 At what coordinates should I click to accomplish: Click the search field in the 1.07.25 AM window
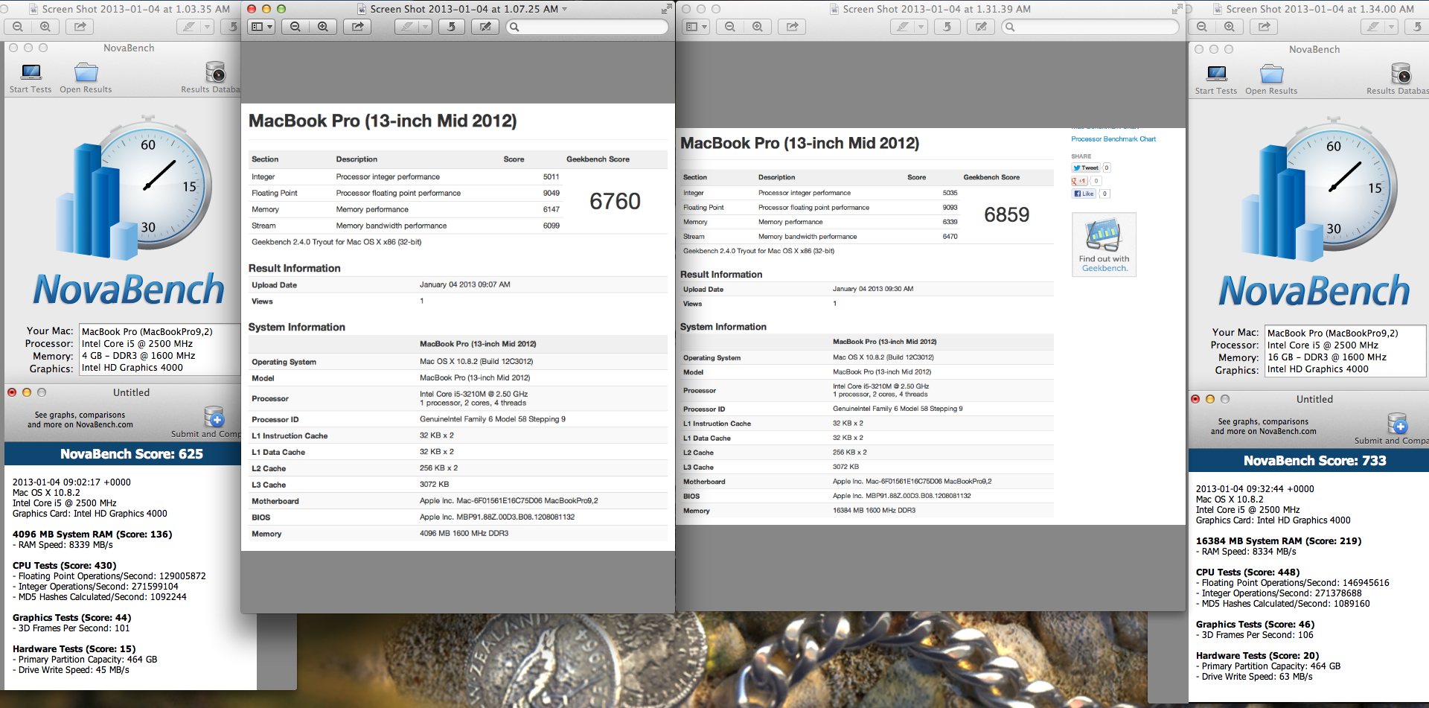click(x=587, y=27)
